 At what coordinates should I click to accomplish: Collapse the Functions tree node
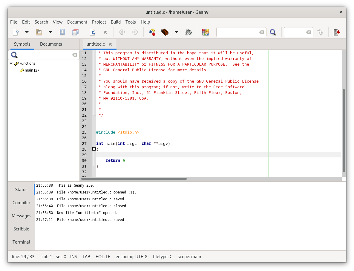coord(11,64)
